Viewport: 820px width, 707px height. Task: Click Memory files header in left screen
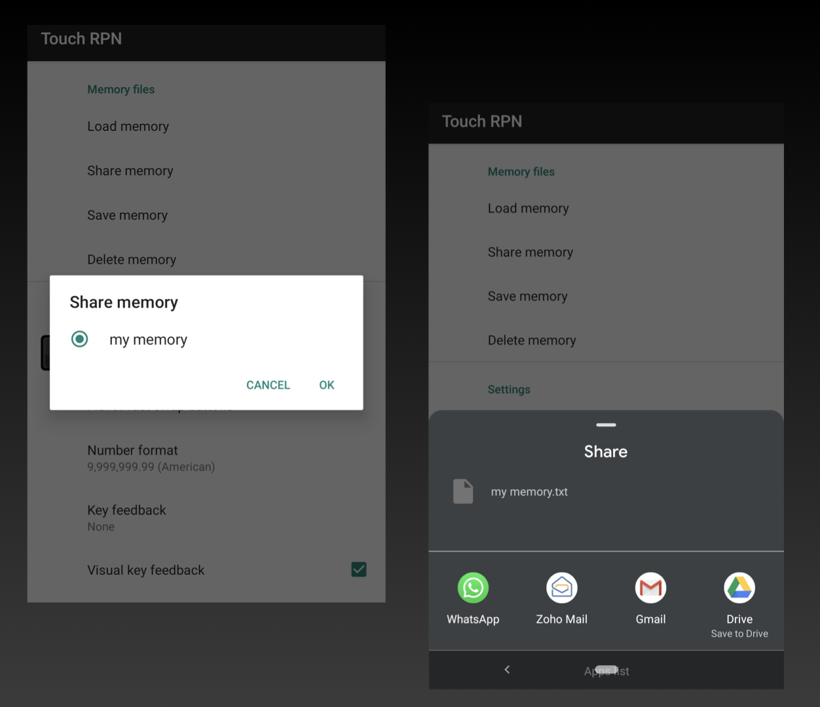coord(121,90)
